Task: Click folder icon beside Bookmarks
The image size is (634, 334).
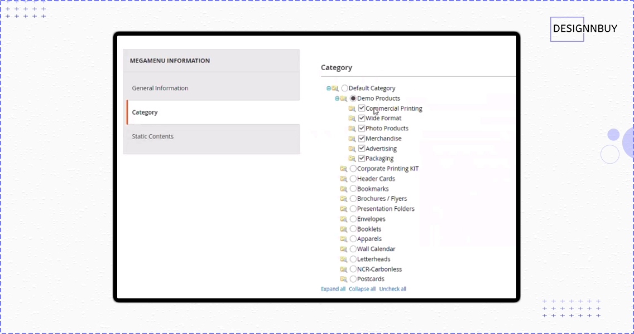Action: click(344, 189)
